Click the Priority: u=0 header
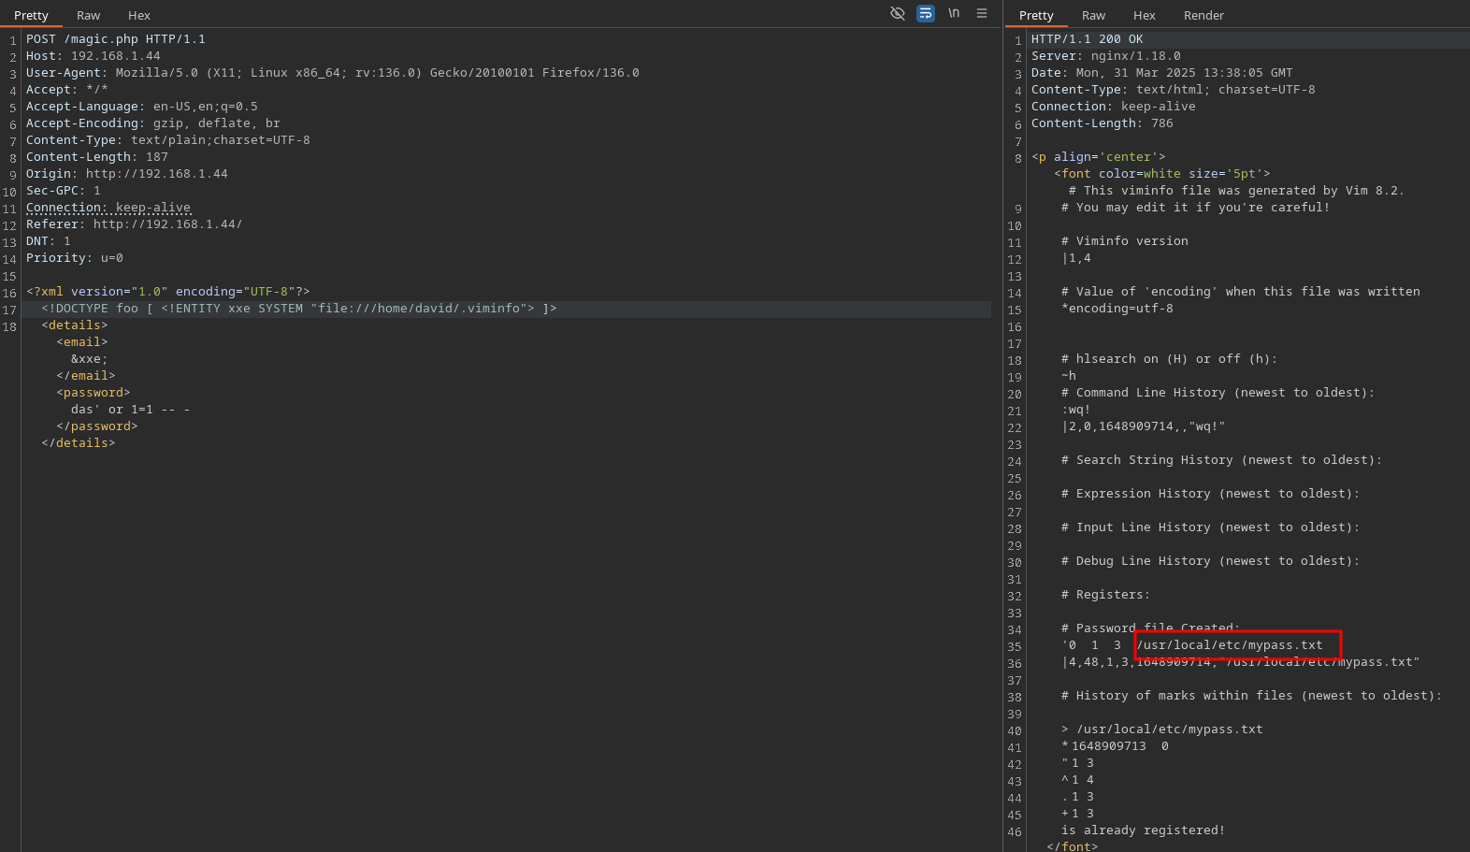The width and height of the screenshot is (1470, 852). pos(75,258)
